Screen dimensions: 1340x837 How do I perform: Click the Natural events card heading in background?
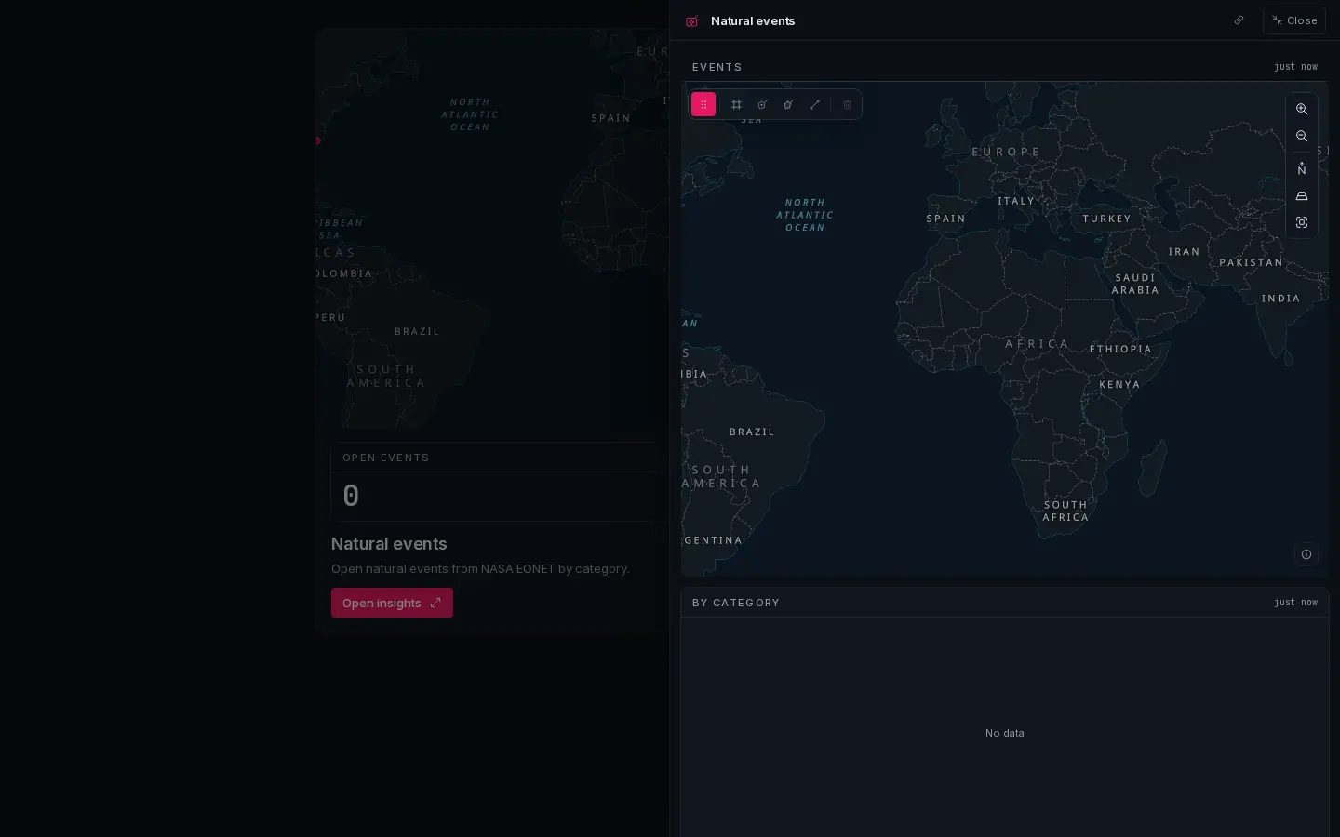pos(389,544)
